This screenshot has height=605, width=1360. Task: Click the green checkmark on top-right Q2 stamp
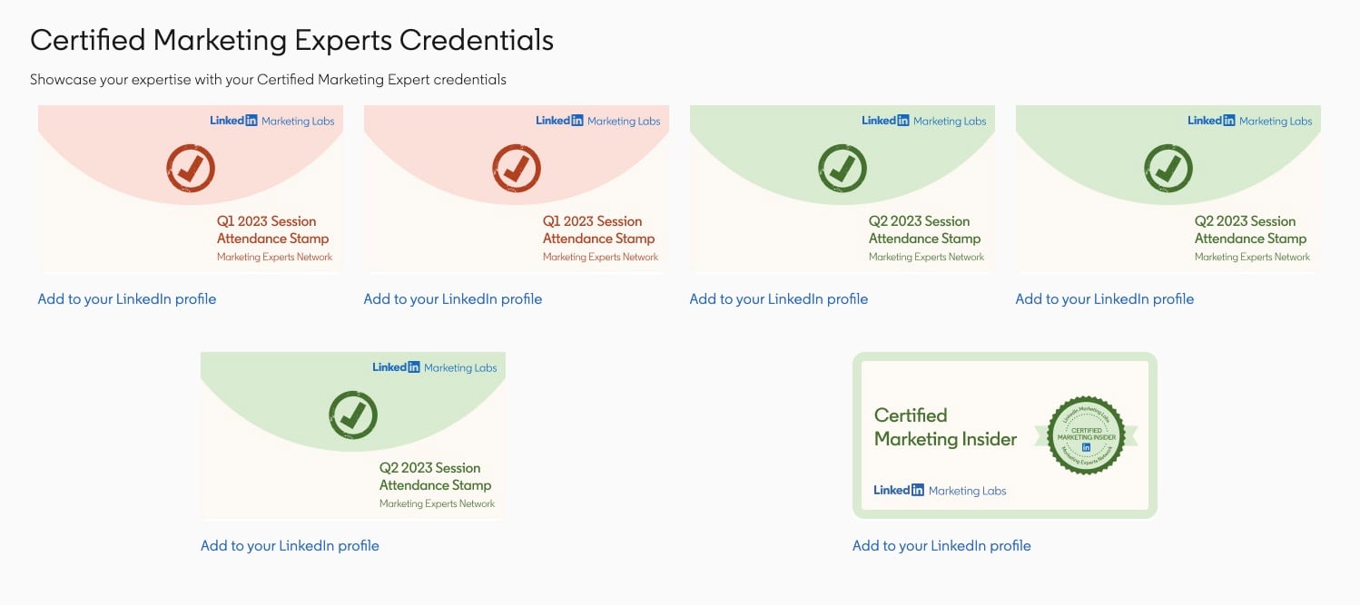pos(1168,168)
